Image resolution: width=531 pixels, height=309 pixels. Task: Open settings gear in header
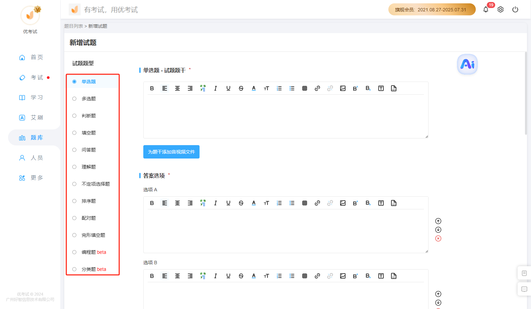click(x=501, y=9)
